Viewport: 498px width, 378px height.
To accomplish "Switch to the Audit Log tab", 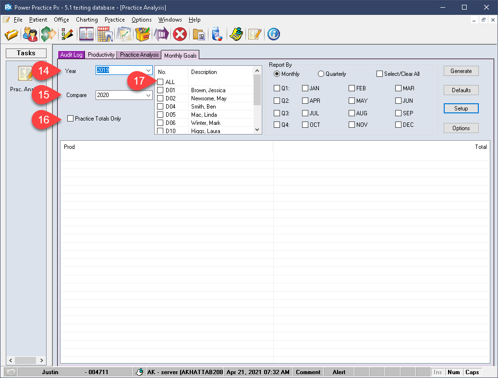I will tap(71, 55).
